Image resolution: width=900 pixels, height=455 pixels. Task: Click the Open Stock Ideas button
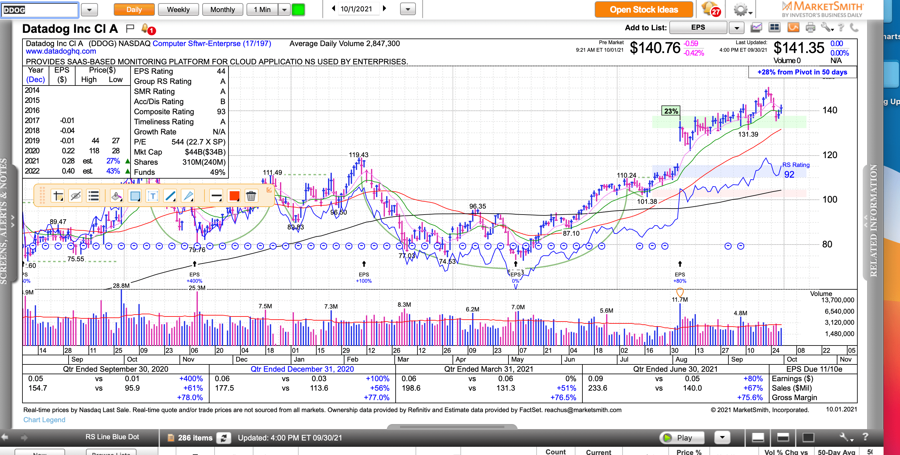pyautogui.click(x=643, y=9)
